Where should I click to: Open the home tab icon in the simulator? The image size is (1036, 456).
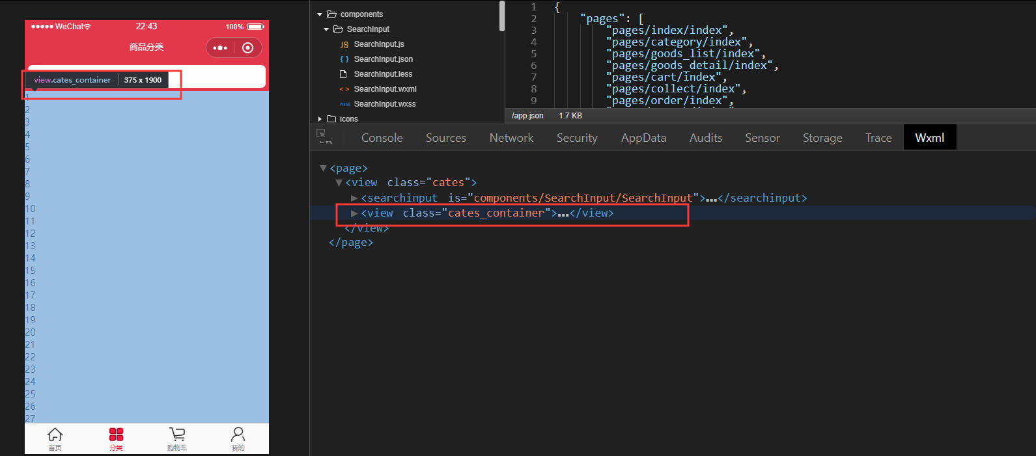click(x=55, y=435)
